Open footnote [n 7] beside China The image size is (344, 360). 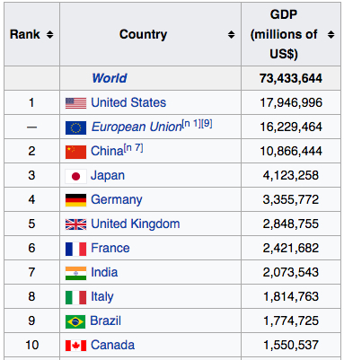tap(134, 148)
